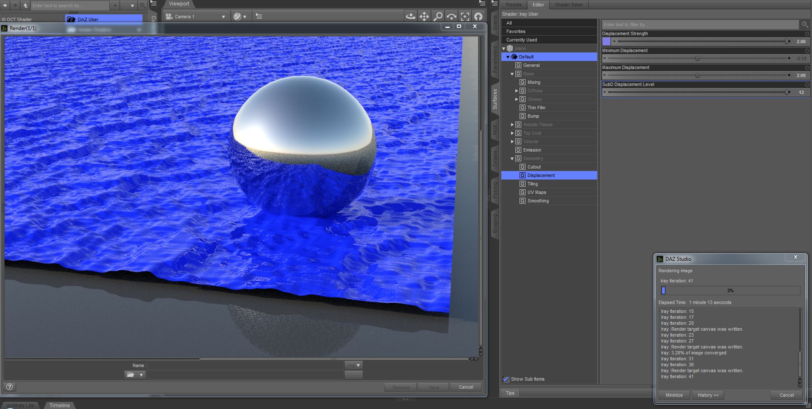Collapse the Geometry group in the tree
The image size is (812, 409).
click(512, 158)
